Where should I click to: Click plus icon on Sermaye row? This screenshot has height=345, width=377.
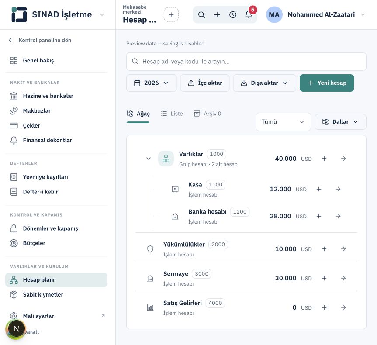click(x=324, y=278)
